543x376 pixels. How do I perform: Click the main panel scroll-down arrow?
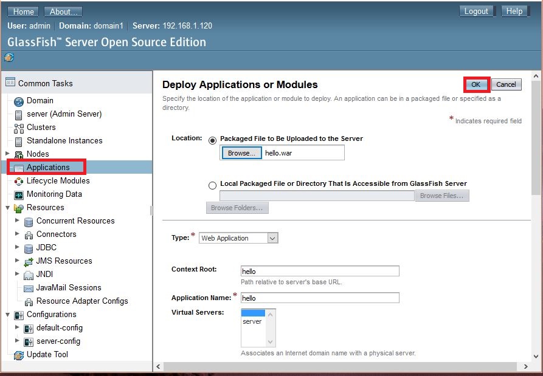[x=536, y=357]
